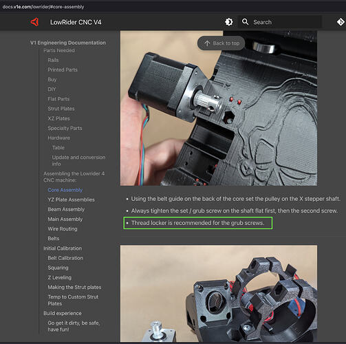Click the text about thread locker for grub screws

197,223
